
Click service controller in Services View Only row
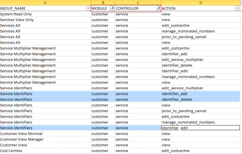(x=138, y=20)
